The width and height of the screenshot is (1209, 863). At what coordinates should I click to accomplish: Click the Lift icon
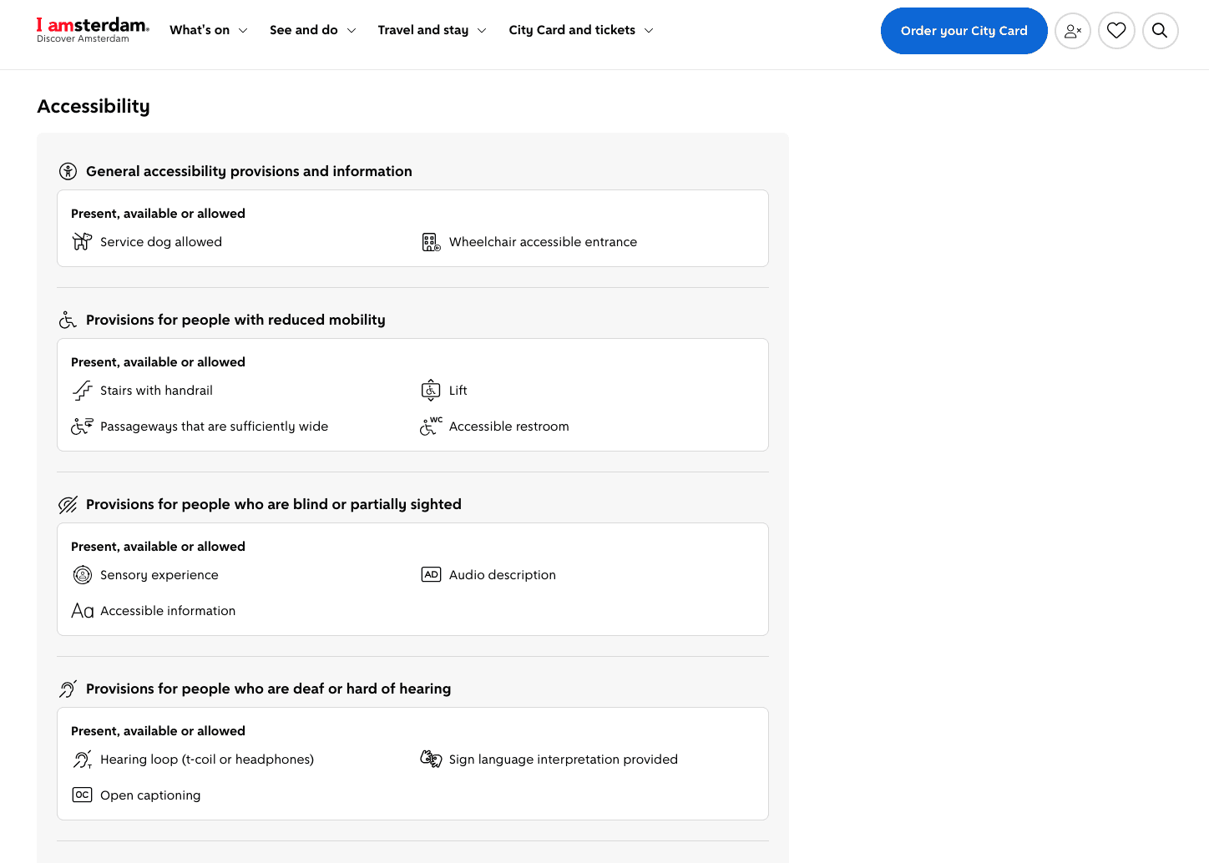(431, 390)
